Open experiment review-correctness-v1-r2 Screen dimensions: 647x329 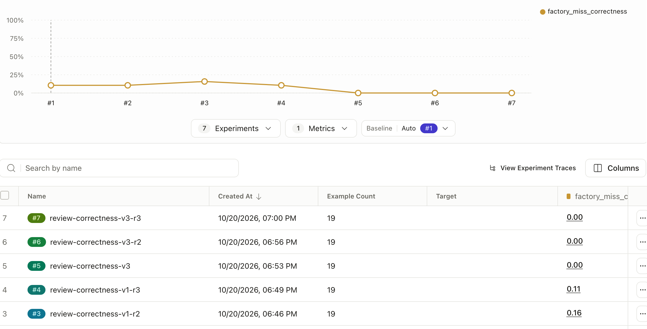(95, 314)
